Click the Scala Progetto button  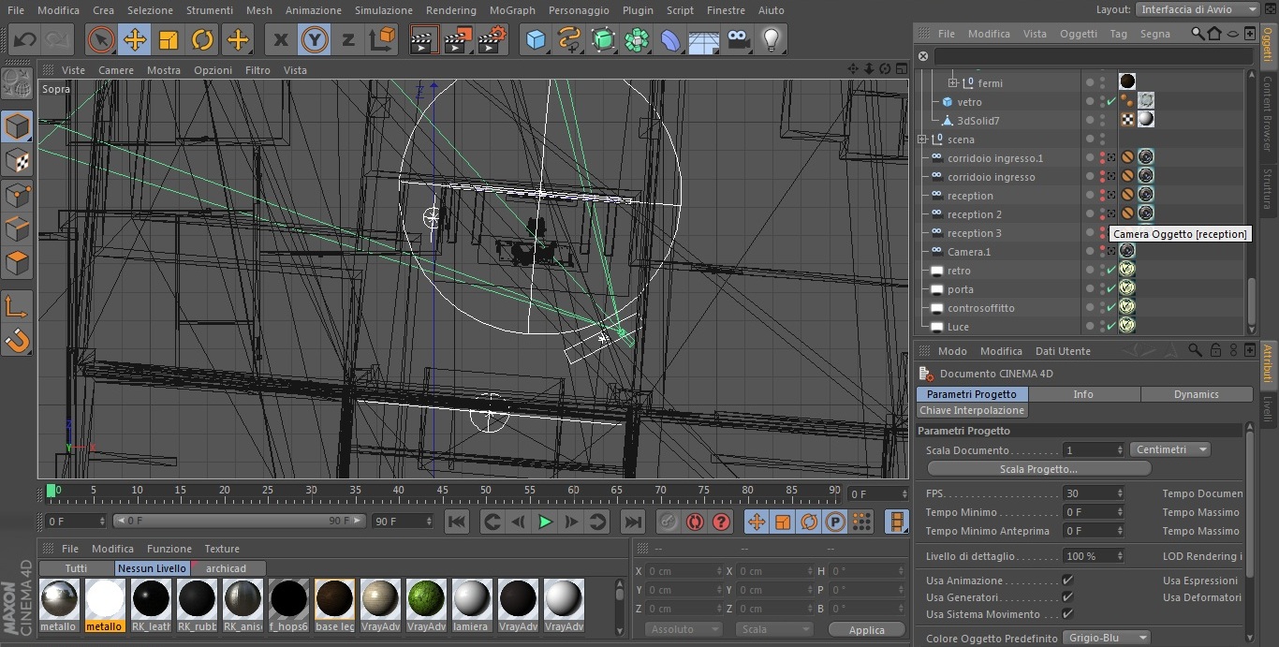[1037, 469]
